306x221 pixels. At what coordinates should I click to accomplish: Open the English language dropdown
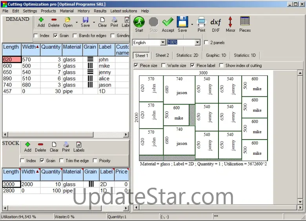pos(163,42)
